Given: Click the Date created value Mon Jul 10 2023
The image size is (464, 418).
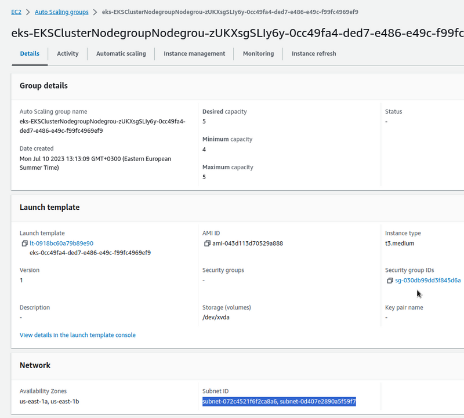Looking at the screenshot, I should coord(95,163).
